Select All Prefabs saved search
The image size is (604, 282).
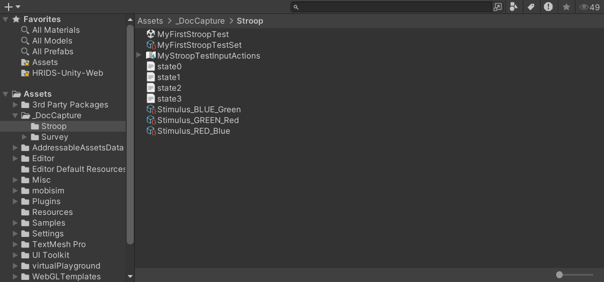[53, 52]
